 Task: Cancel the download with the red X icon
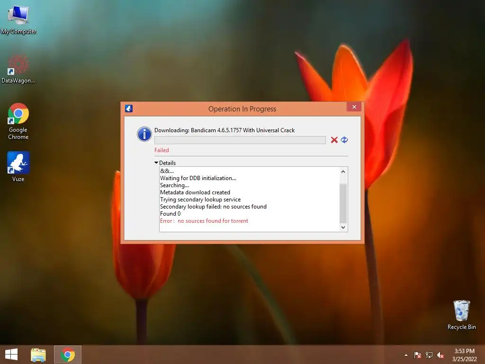pos(334,140)
